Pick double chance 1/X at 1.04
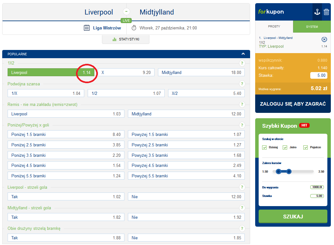This screenshot has width=334, height=245. (46, 93)
